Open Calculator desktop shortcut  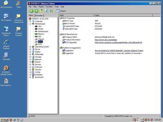tap(6, 56)
